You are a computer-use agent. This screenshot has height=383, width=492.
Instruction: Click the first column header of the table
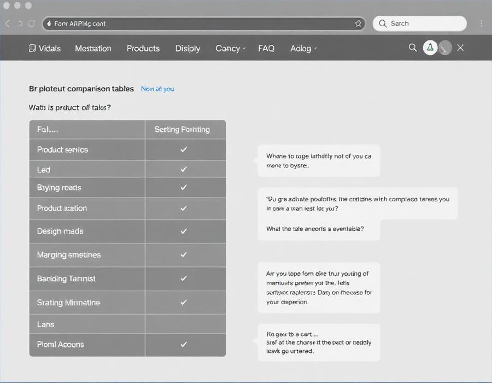87,129
